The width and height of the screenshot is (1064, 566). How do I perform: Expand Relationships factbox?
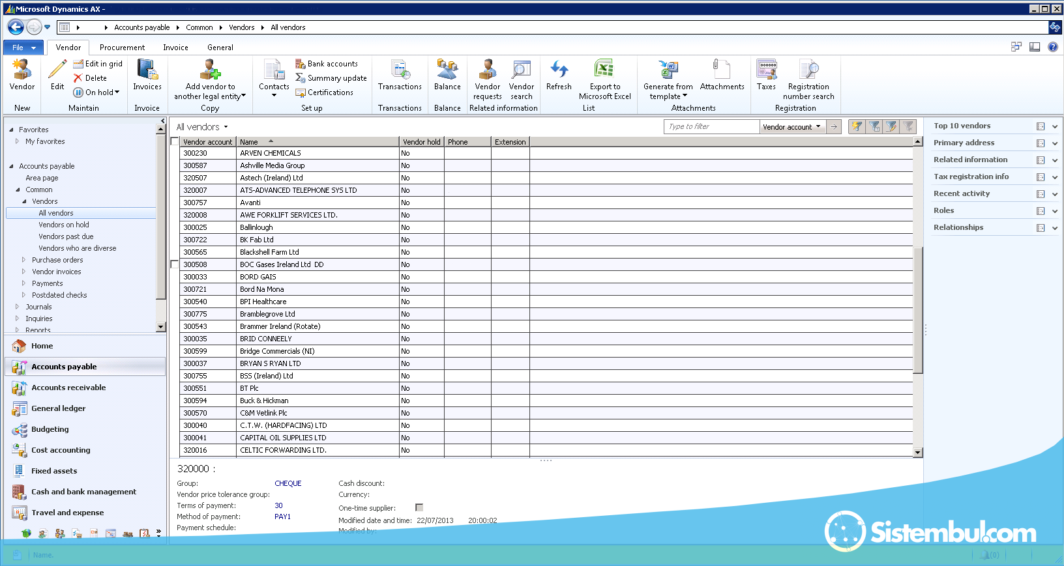click(x=1054, y=228)
